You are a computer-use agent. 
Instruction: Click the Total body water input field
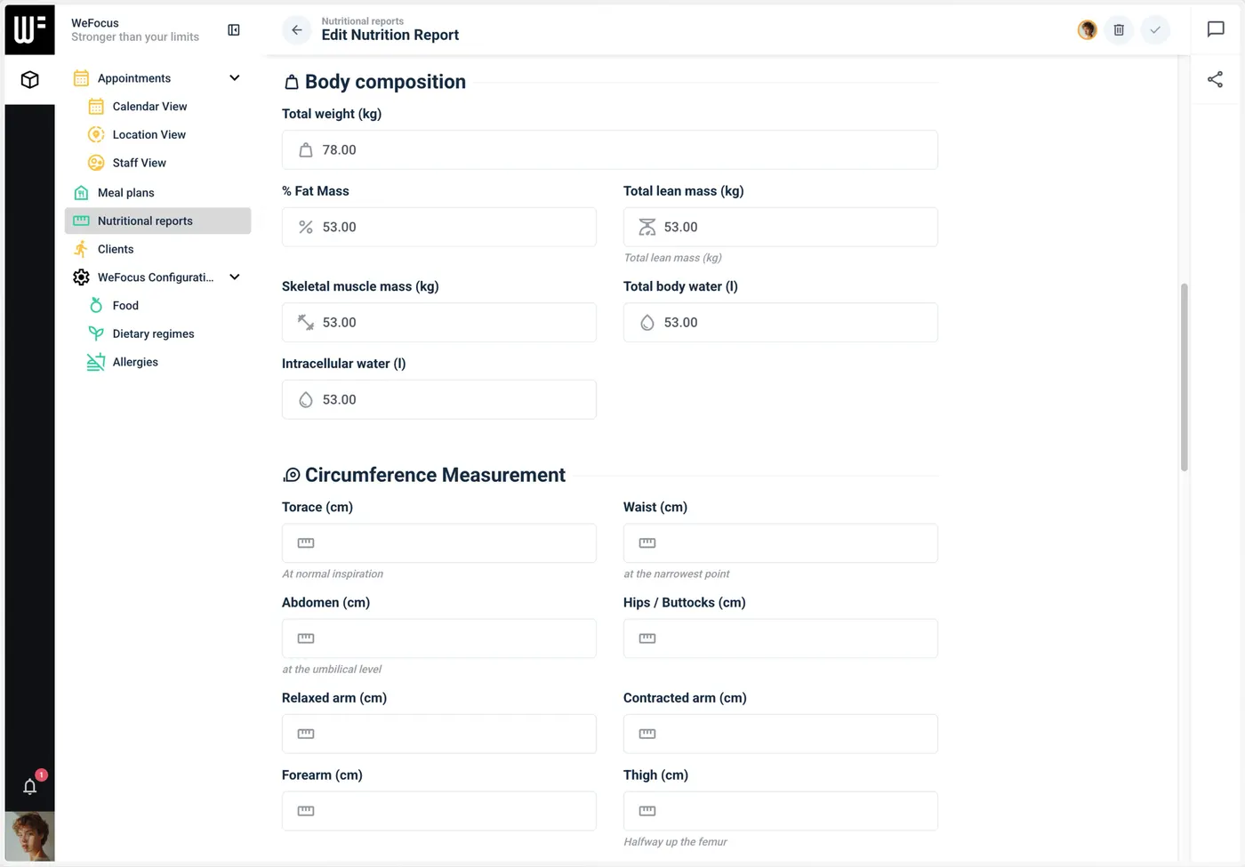click(780, 322)
